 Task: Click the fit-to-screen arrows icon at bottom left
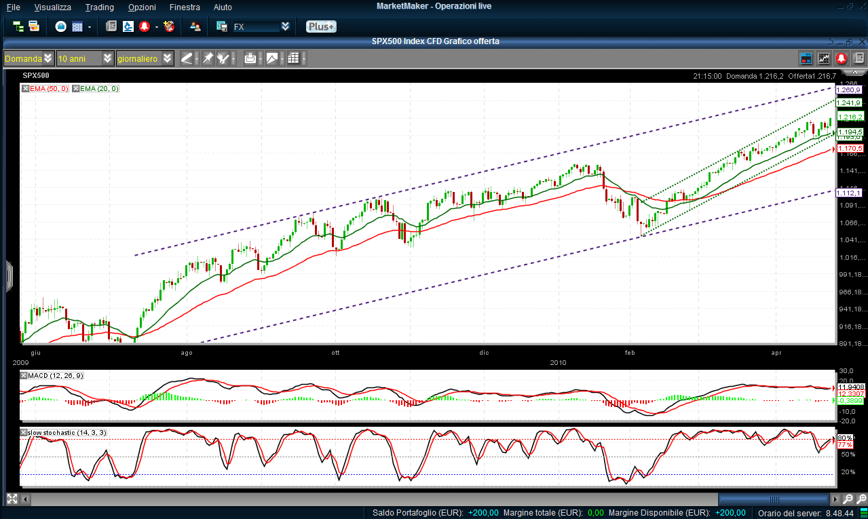(11, 499)
